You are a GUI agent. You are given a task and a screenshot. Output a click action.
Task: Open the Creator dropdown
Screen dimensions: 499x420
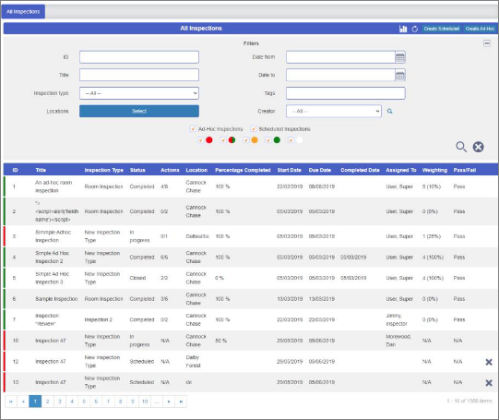point(334,111)
